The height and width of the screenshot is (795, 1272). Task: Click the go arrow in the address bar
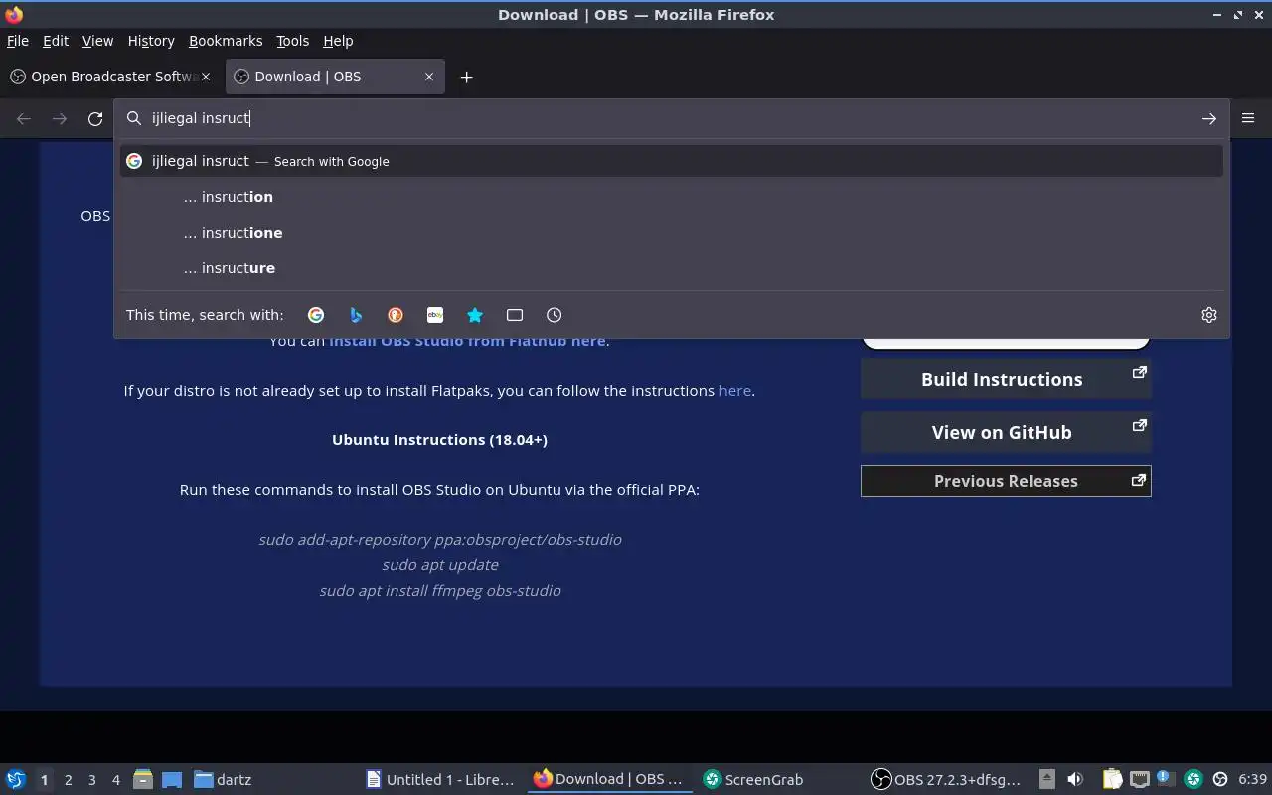[1209, 118]
